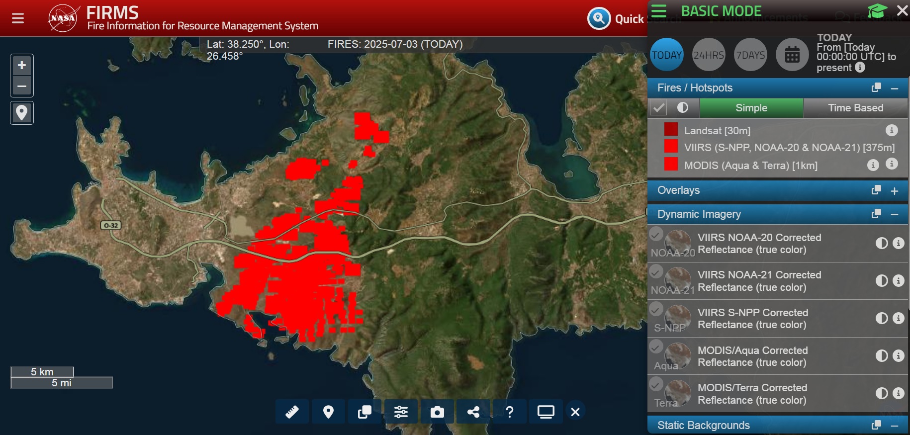Show info for VIIRS NOAA-21 reflectance
Image resolution: width=910 pixels, height=435 pixels.
coord(898,281)
